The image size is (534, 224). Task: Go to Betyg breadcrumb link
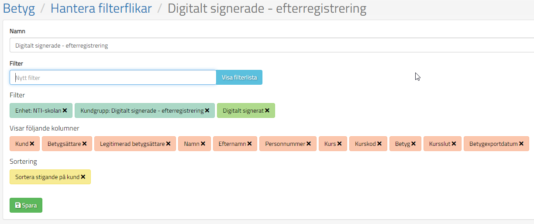coord(19,8)
